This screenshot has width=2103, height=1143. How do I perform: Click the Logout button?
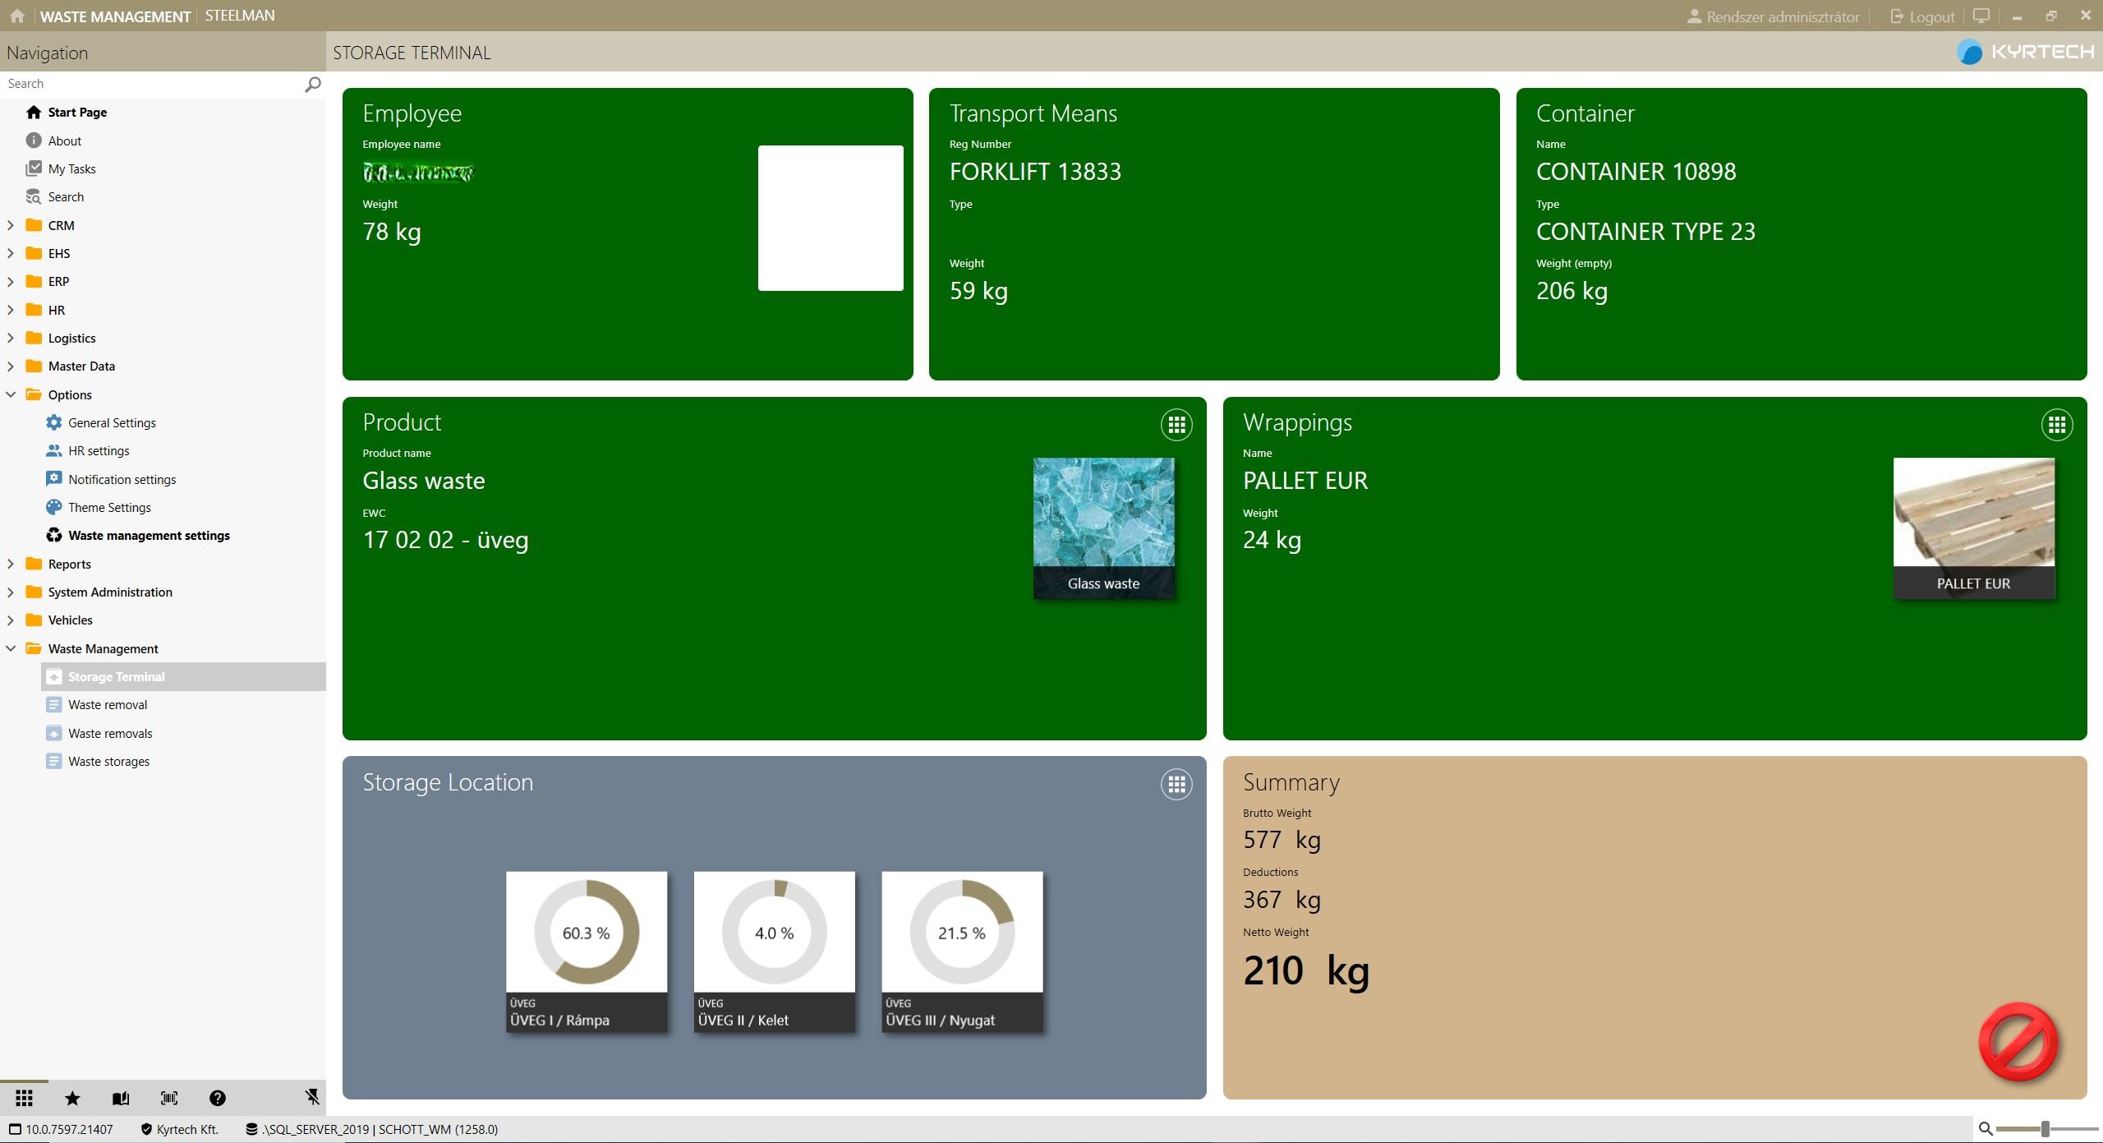[x=1922, y=16]
